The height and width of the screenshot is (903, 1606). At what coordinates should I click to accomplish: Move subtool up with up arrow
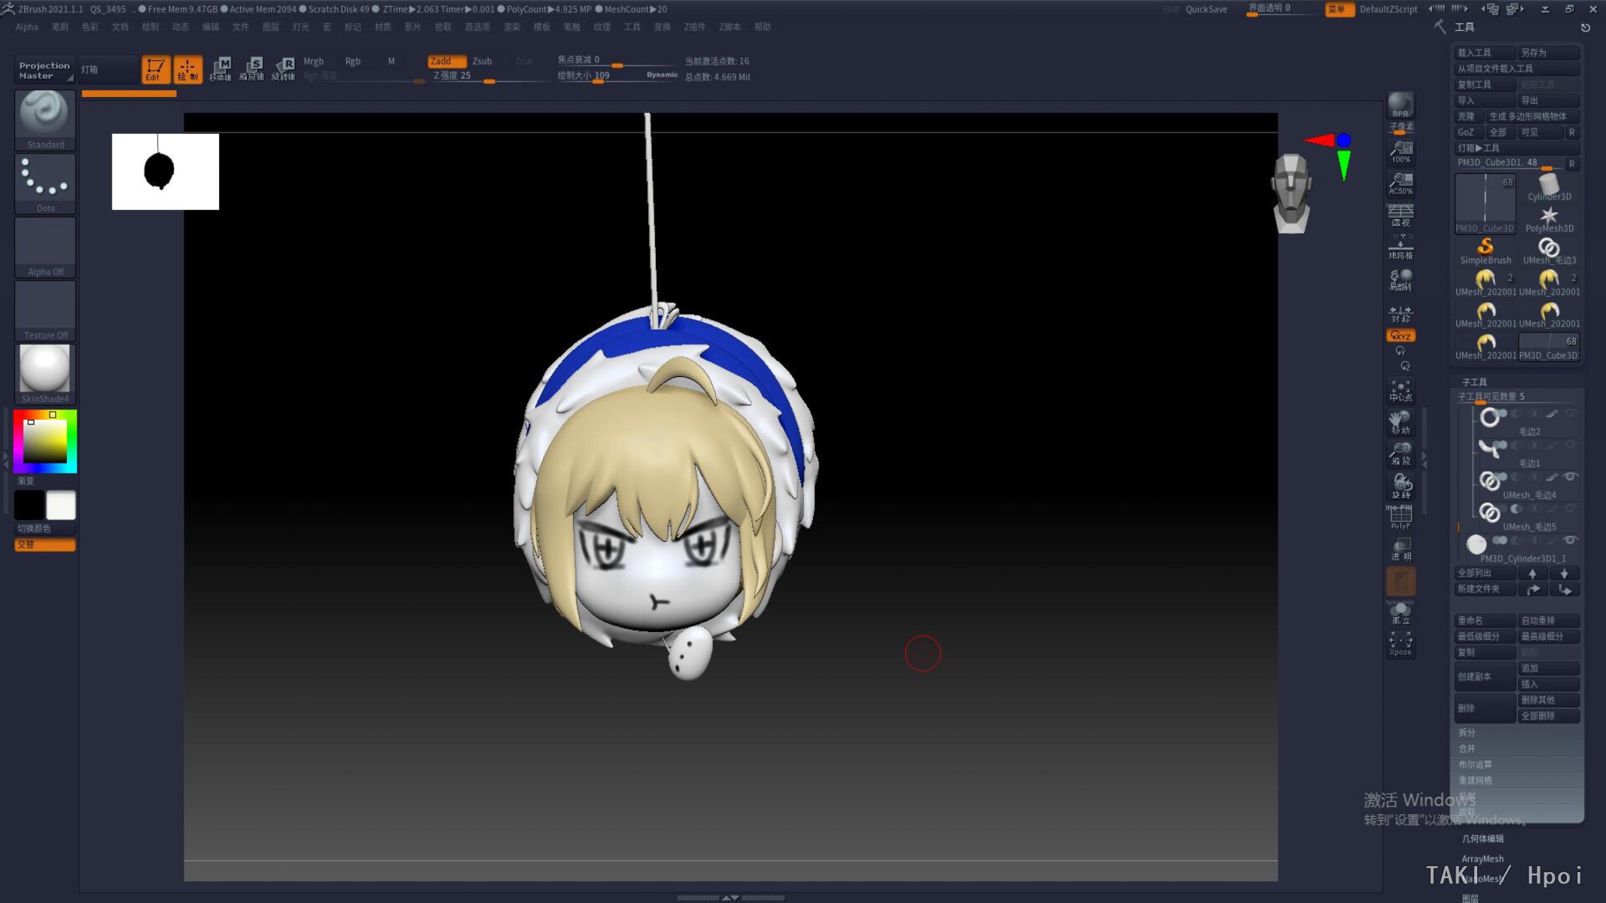[1532, 573]
